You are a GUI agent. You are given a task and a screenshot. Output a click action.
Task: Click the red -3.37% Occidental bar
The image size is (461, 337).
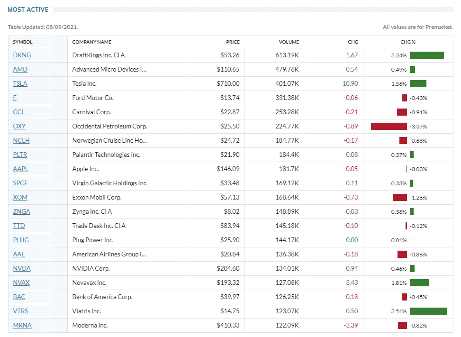[389, 127]
